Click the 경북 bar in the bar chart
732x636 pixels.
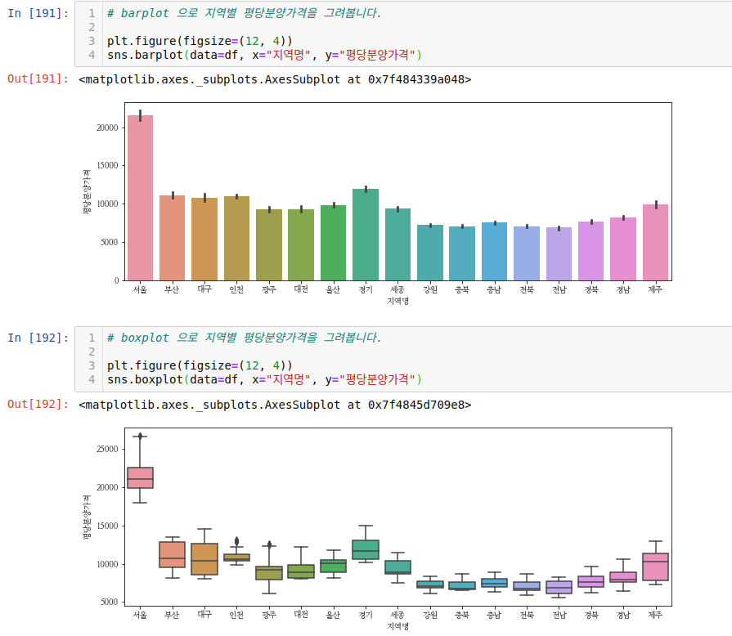click(x=591, y=251)
